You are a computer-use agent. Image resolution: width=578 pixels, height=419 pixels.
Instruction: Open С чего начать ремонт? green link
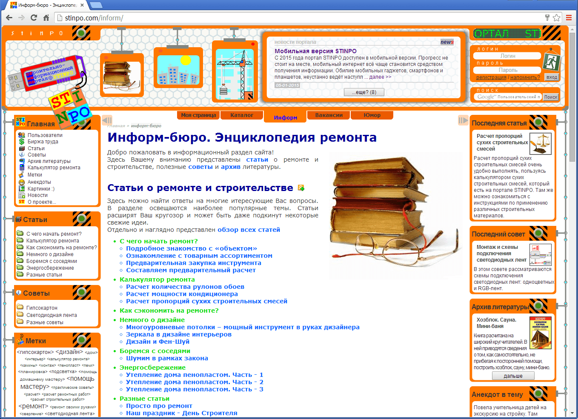pos(159,241)
